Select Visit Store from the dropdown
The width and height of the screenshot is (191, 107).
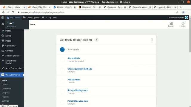(x=11, y=26)
